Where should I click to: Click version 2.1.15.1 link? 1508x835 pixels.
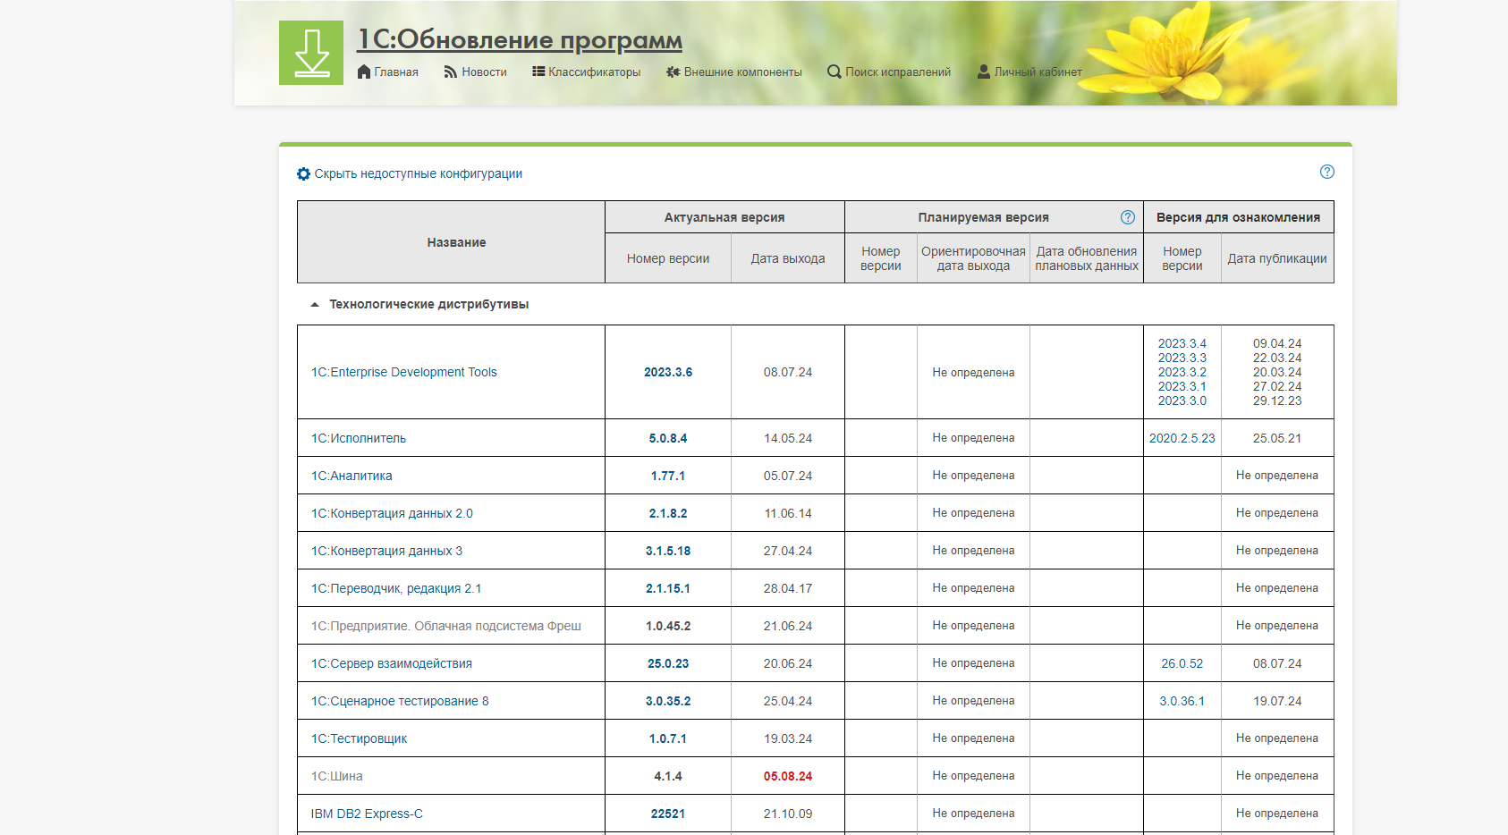668,588
